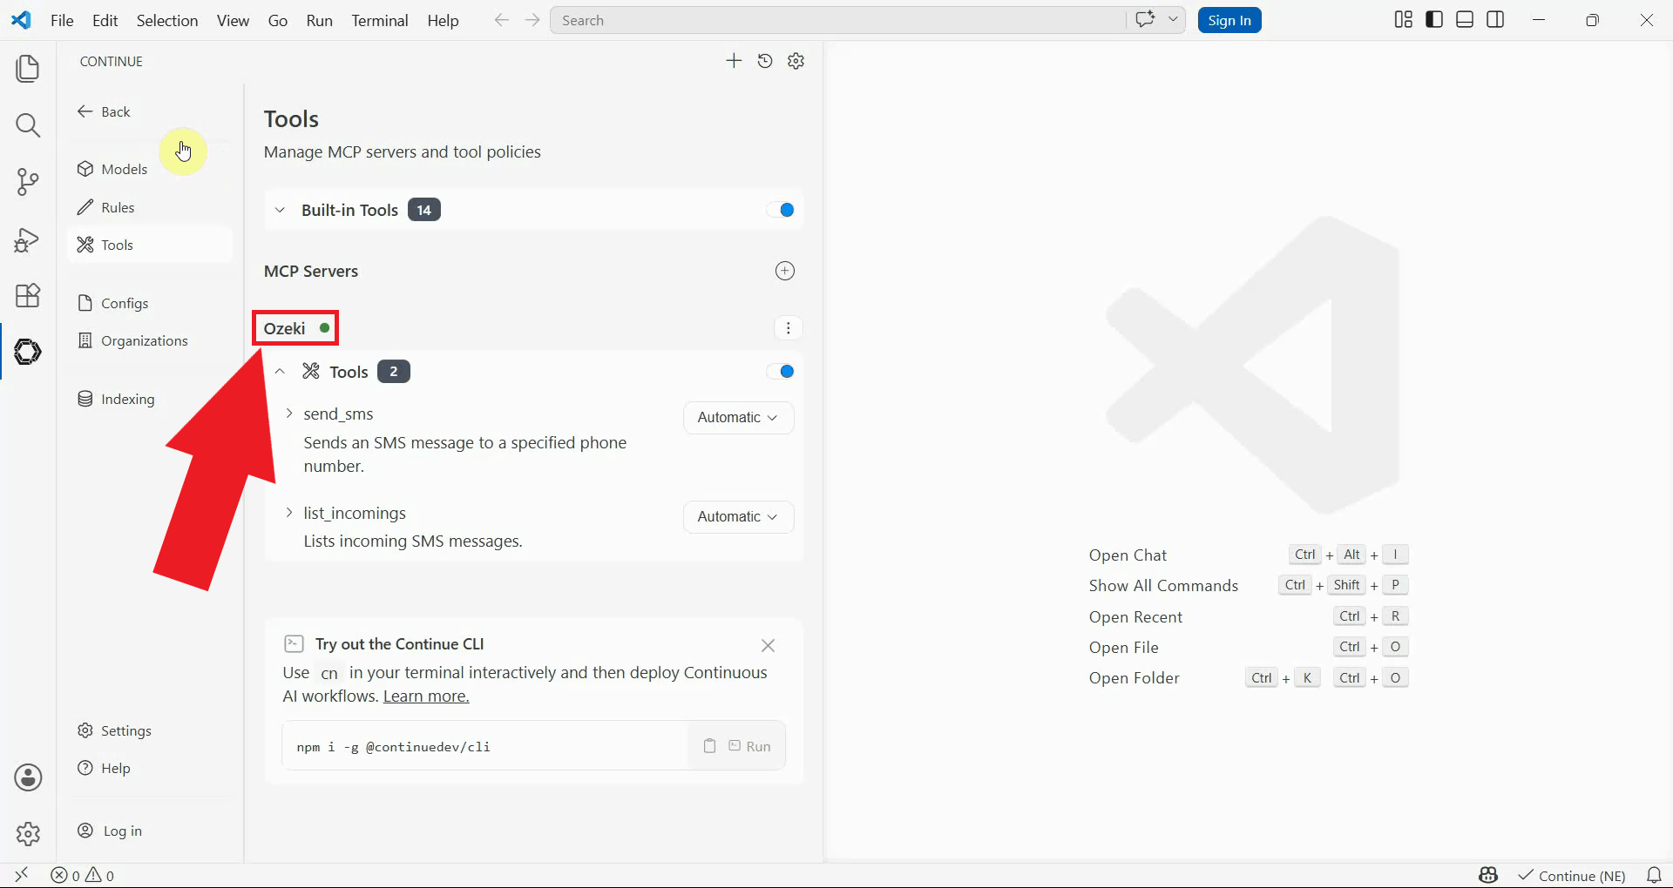1673x888 pixels.
Task: Open the Accounts icon in activity bar
Action: click(x=28, y=777)
